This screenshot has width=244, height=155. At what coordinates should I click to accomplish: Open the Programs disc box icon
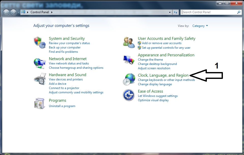pyautogui.click(x=39, y=103)
